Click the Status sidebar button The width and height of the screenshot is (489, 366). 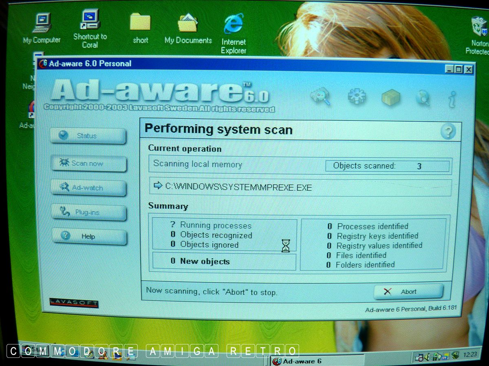tap(88, 136)
